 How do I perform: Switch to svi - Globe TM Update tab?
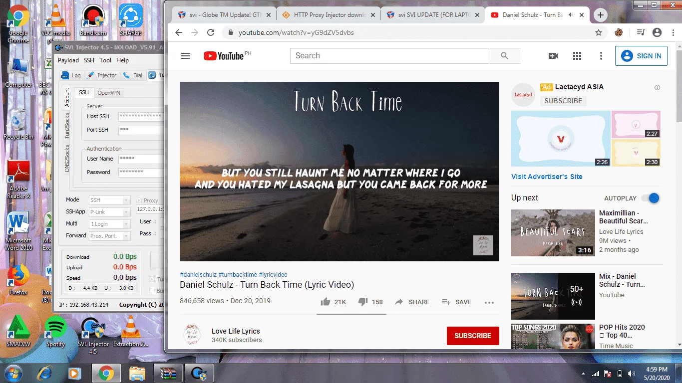click(224, 15)
